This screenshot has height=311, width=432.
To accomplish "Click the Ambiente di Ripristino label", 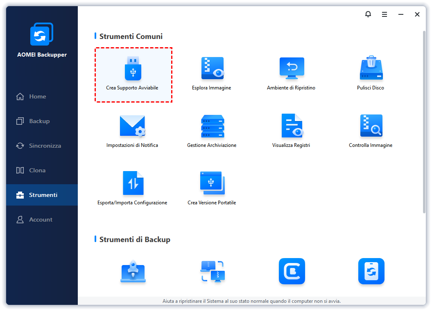I will (x=291, y=88).
